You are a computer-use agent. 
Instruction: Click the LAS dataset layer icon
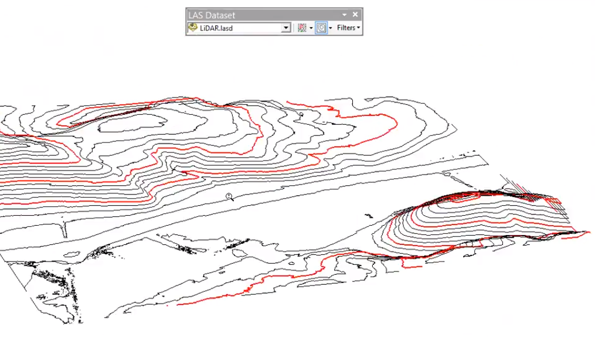pos(193,28)
